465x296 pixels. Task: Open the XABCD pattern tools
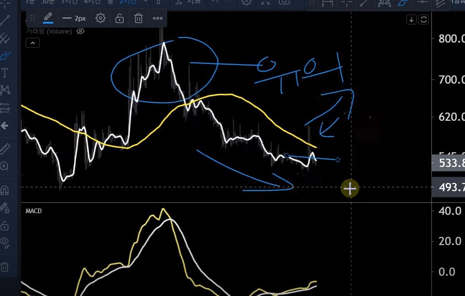point(5,89)
